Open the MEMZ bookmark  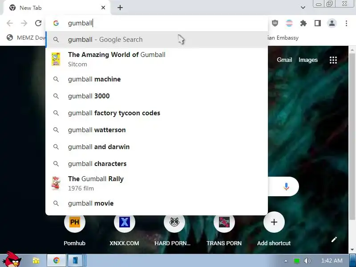pyautogui.click(x=26, y=37)
